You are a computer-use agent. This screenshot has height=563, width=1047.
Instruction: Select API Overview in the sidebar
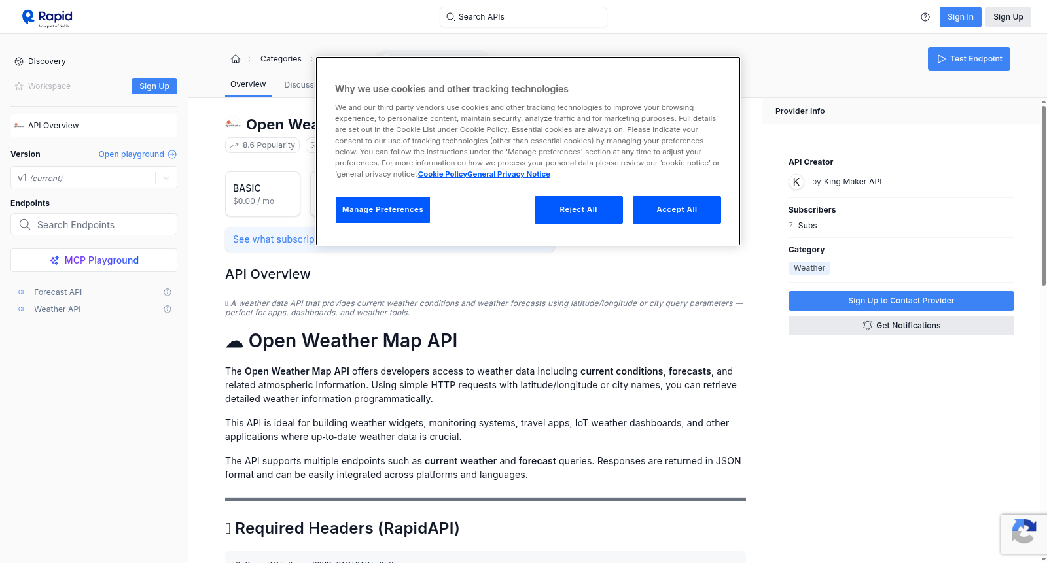point(94,126)
